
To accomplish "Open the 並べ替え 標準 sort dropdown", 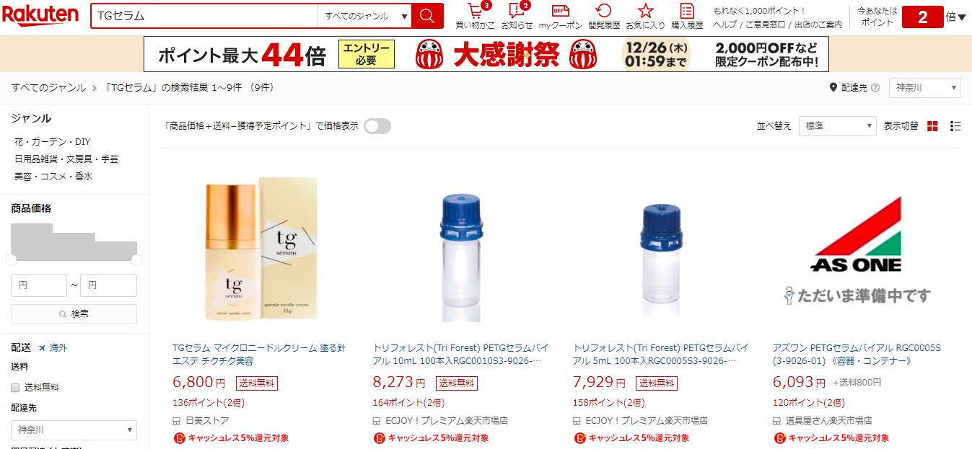I will tap(837, 126).
